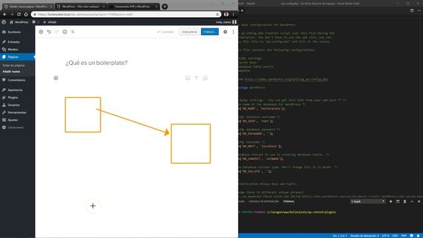Open a new Chrome tab
This screenshot has height=238, width=423.
coord(165,7)
